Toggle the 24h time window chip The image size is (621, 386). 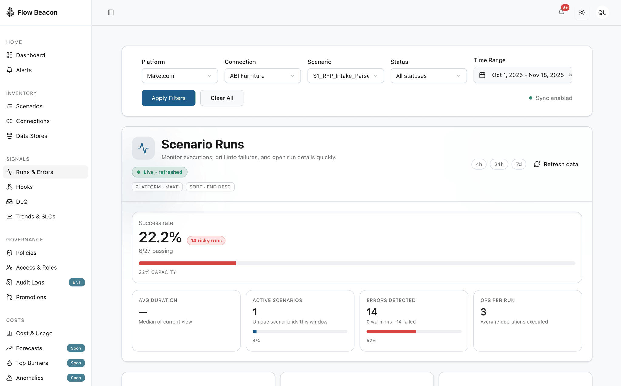499,164
